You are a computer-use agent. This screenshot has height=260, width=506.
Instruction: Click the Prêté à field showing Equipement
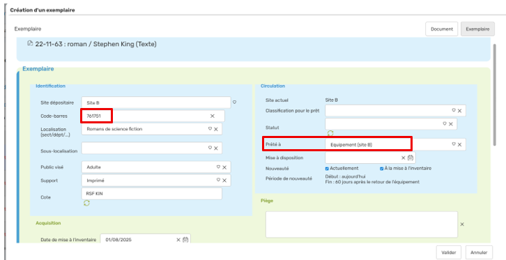395,145
